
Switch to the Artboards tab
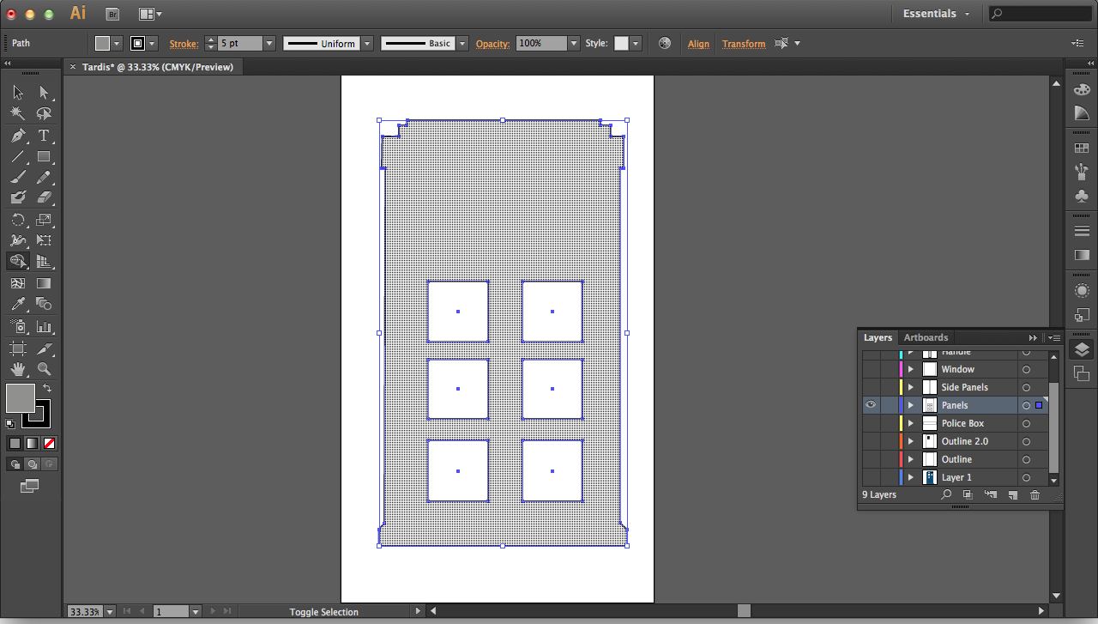point(926,337)
